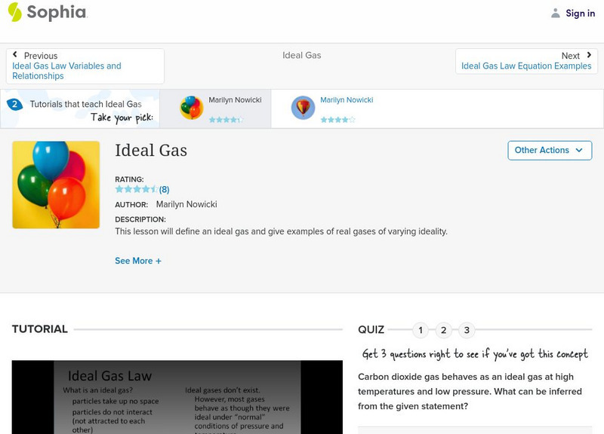
Task: Select quiz question 3
Action: (467, 330)
